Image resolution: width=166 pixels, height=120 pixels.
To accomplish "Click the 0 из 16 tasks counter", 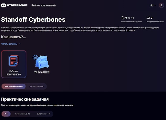I will pos(129,18).
